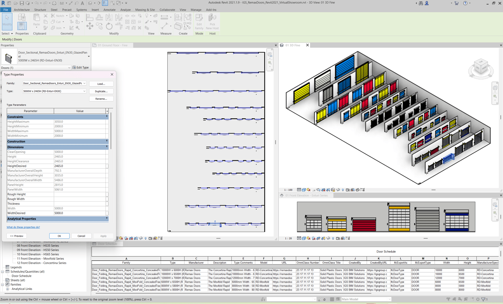This screenshot has width=503, height=304.
Task: Click the Rotate tool in Modify panel
Action: 109,26
